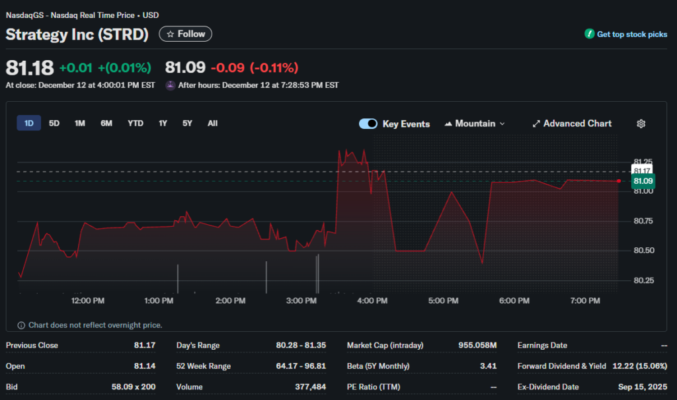
Task: Select the 1D time range tab
Action: pos(28,123)
